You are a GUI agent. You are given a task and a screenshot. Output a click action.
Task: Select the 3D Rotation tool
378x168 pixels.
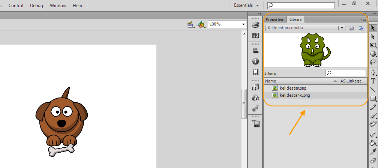point(373,53)
